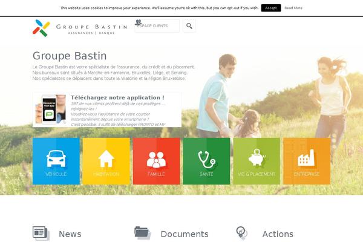The image size is (363, 242).
Task: Open the Vie & Placement piggy bank tile
Action: tap(257, 161)
